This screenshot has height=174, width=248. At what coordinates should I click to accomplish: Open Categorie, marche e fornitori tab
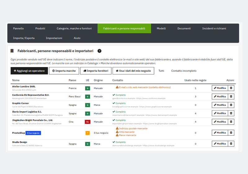(74, 28)
